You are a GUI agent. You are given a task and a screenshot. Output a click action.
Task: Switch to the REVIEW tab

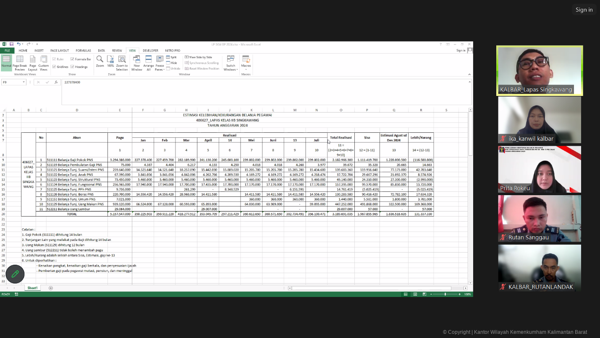click(x=117, y=51)
